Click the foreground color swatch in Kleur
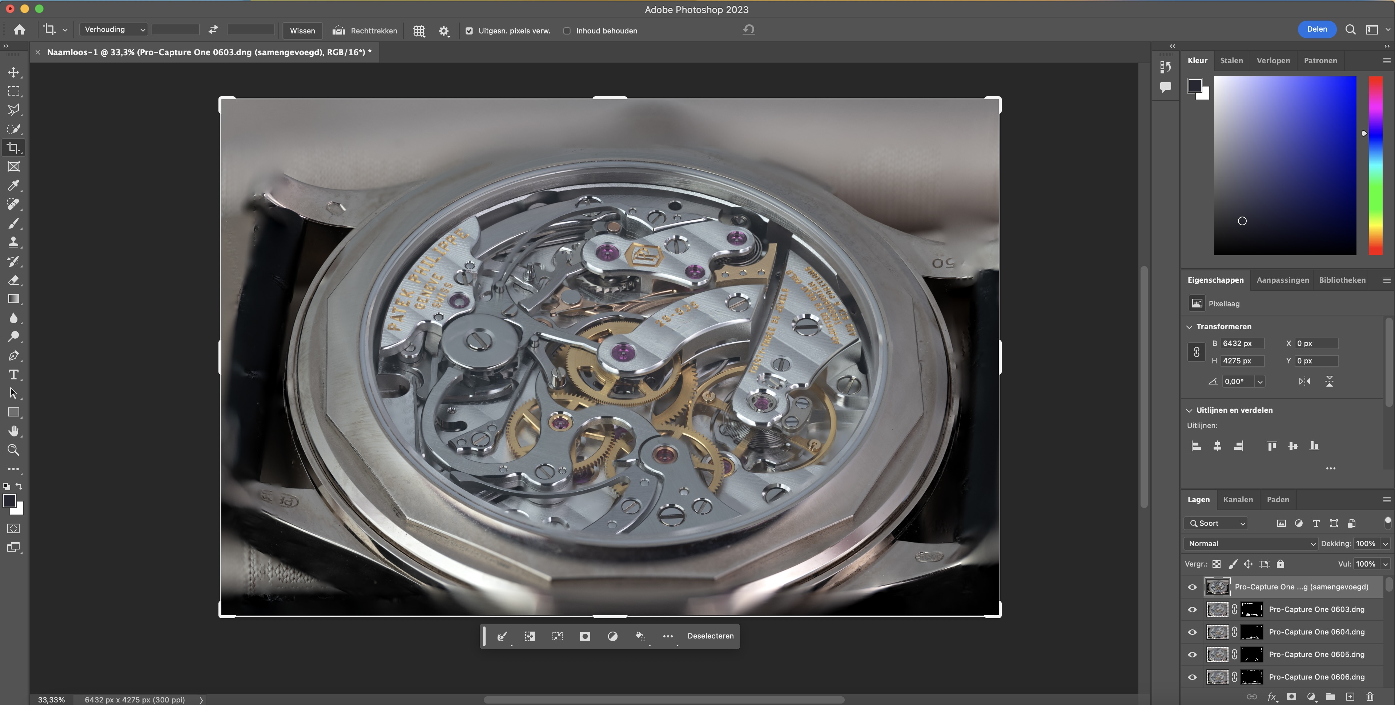This screenshot has height=705, width=1395. point(1195,85)
